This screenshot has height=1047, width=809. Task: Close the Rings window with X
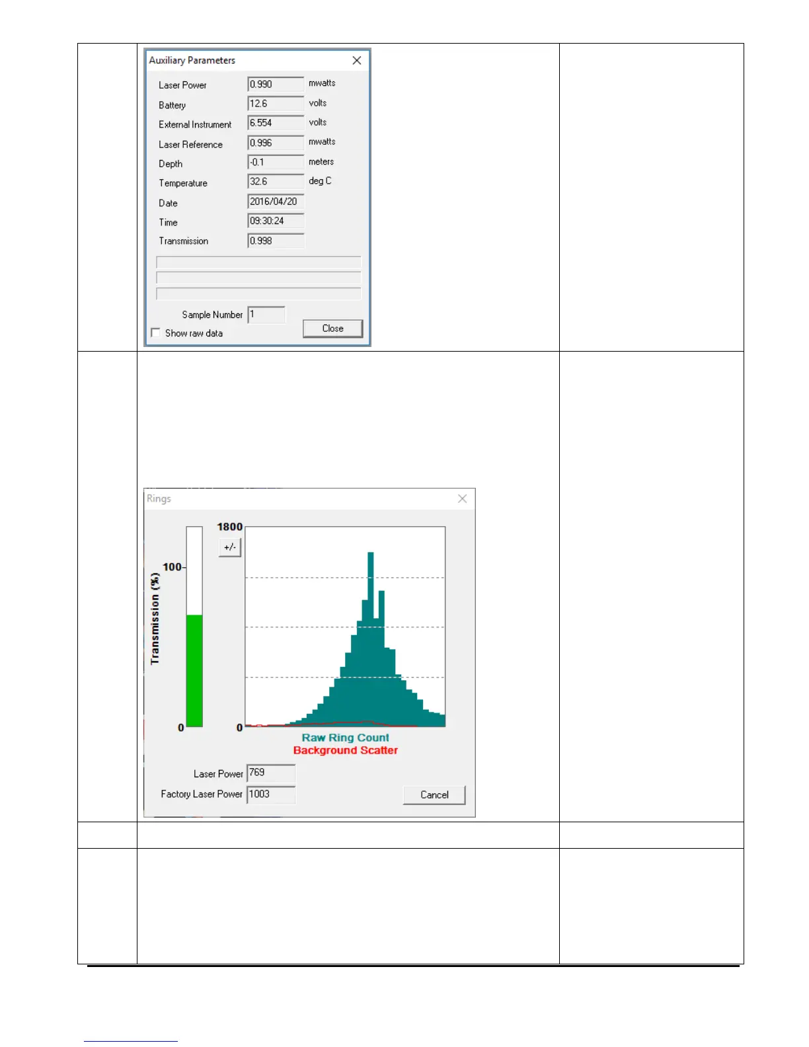462,498
